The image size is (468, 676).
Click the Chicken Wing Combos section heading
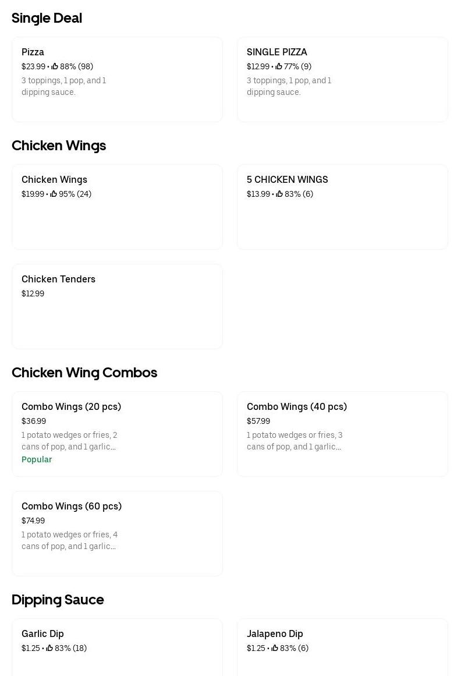pos(84,373)
